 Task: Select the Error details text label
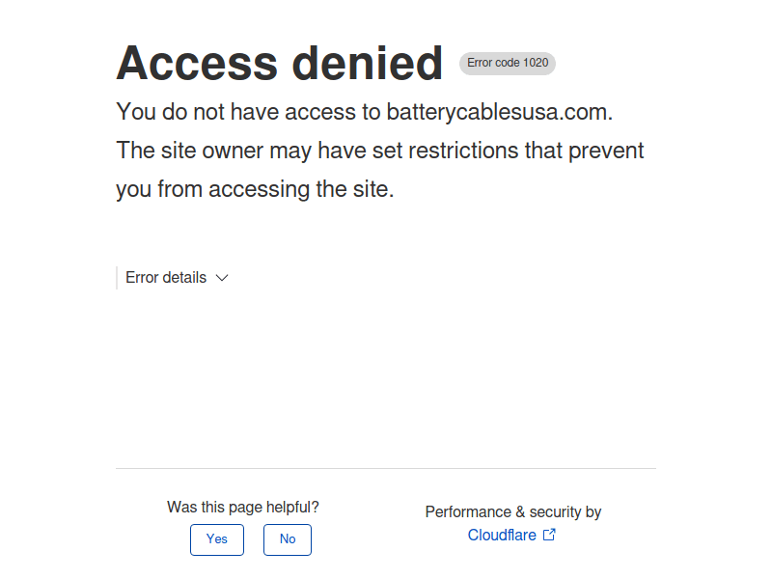pyautogui.click(x=165, y=277)
